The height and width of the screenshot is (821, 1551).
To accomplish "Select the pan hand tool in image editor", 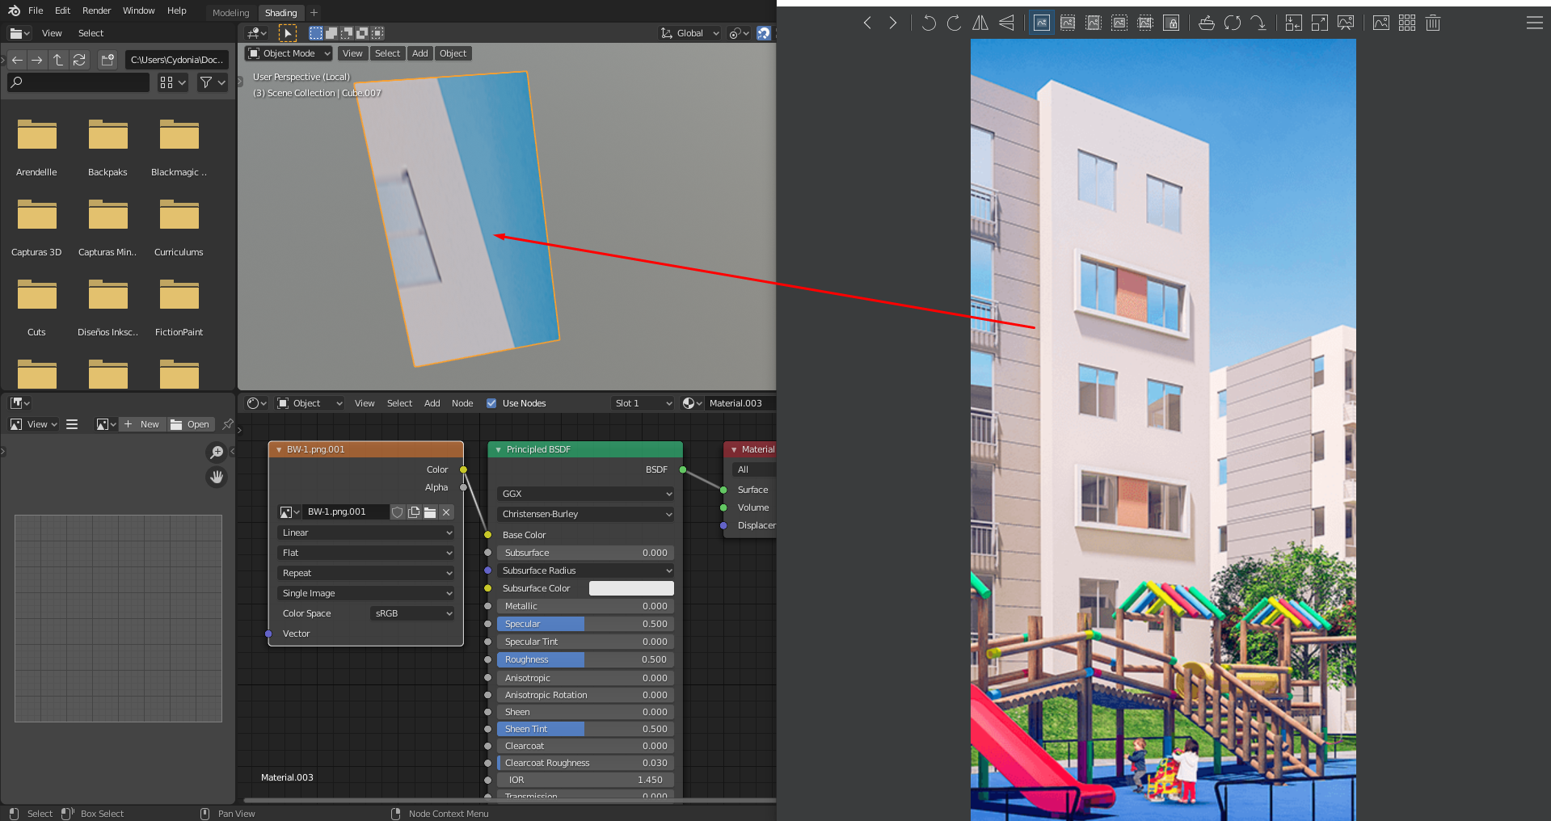I will [217, 477].
